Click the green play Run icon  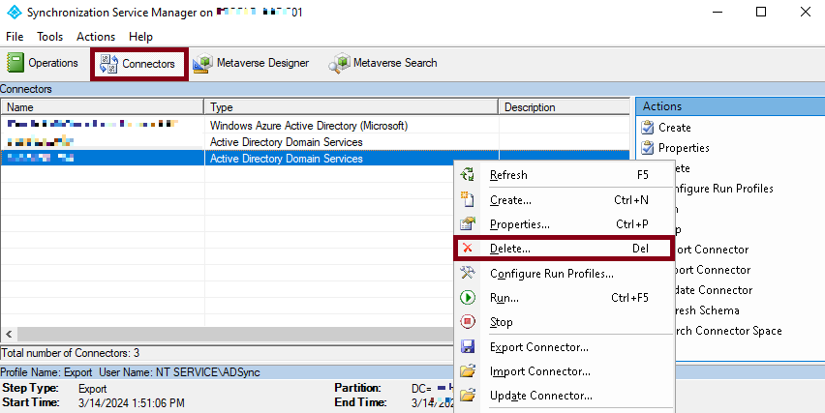[x=468, y=297]
